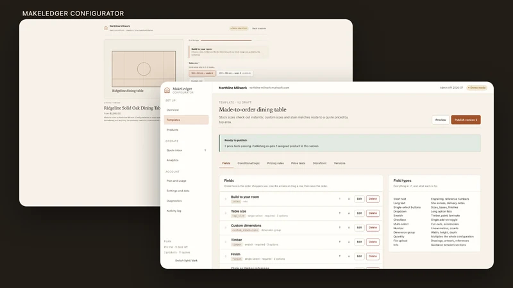Delete the Build to your room field
Image resolution: width=513 pixels, height=288 pixels.
click(x=373, y=199)
